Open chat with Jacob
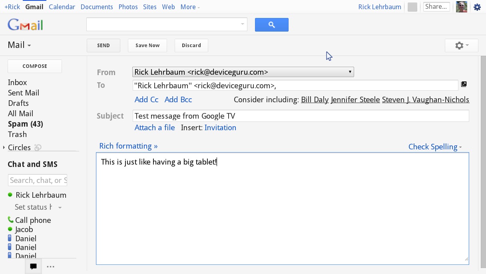The image size is (486, 274). (x=24, y=229)
